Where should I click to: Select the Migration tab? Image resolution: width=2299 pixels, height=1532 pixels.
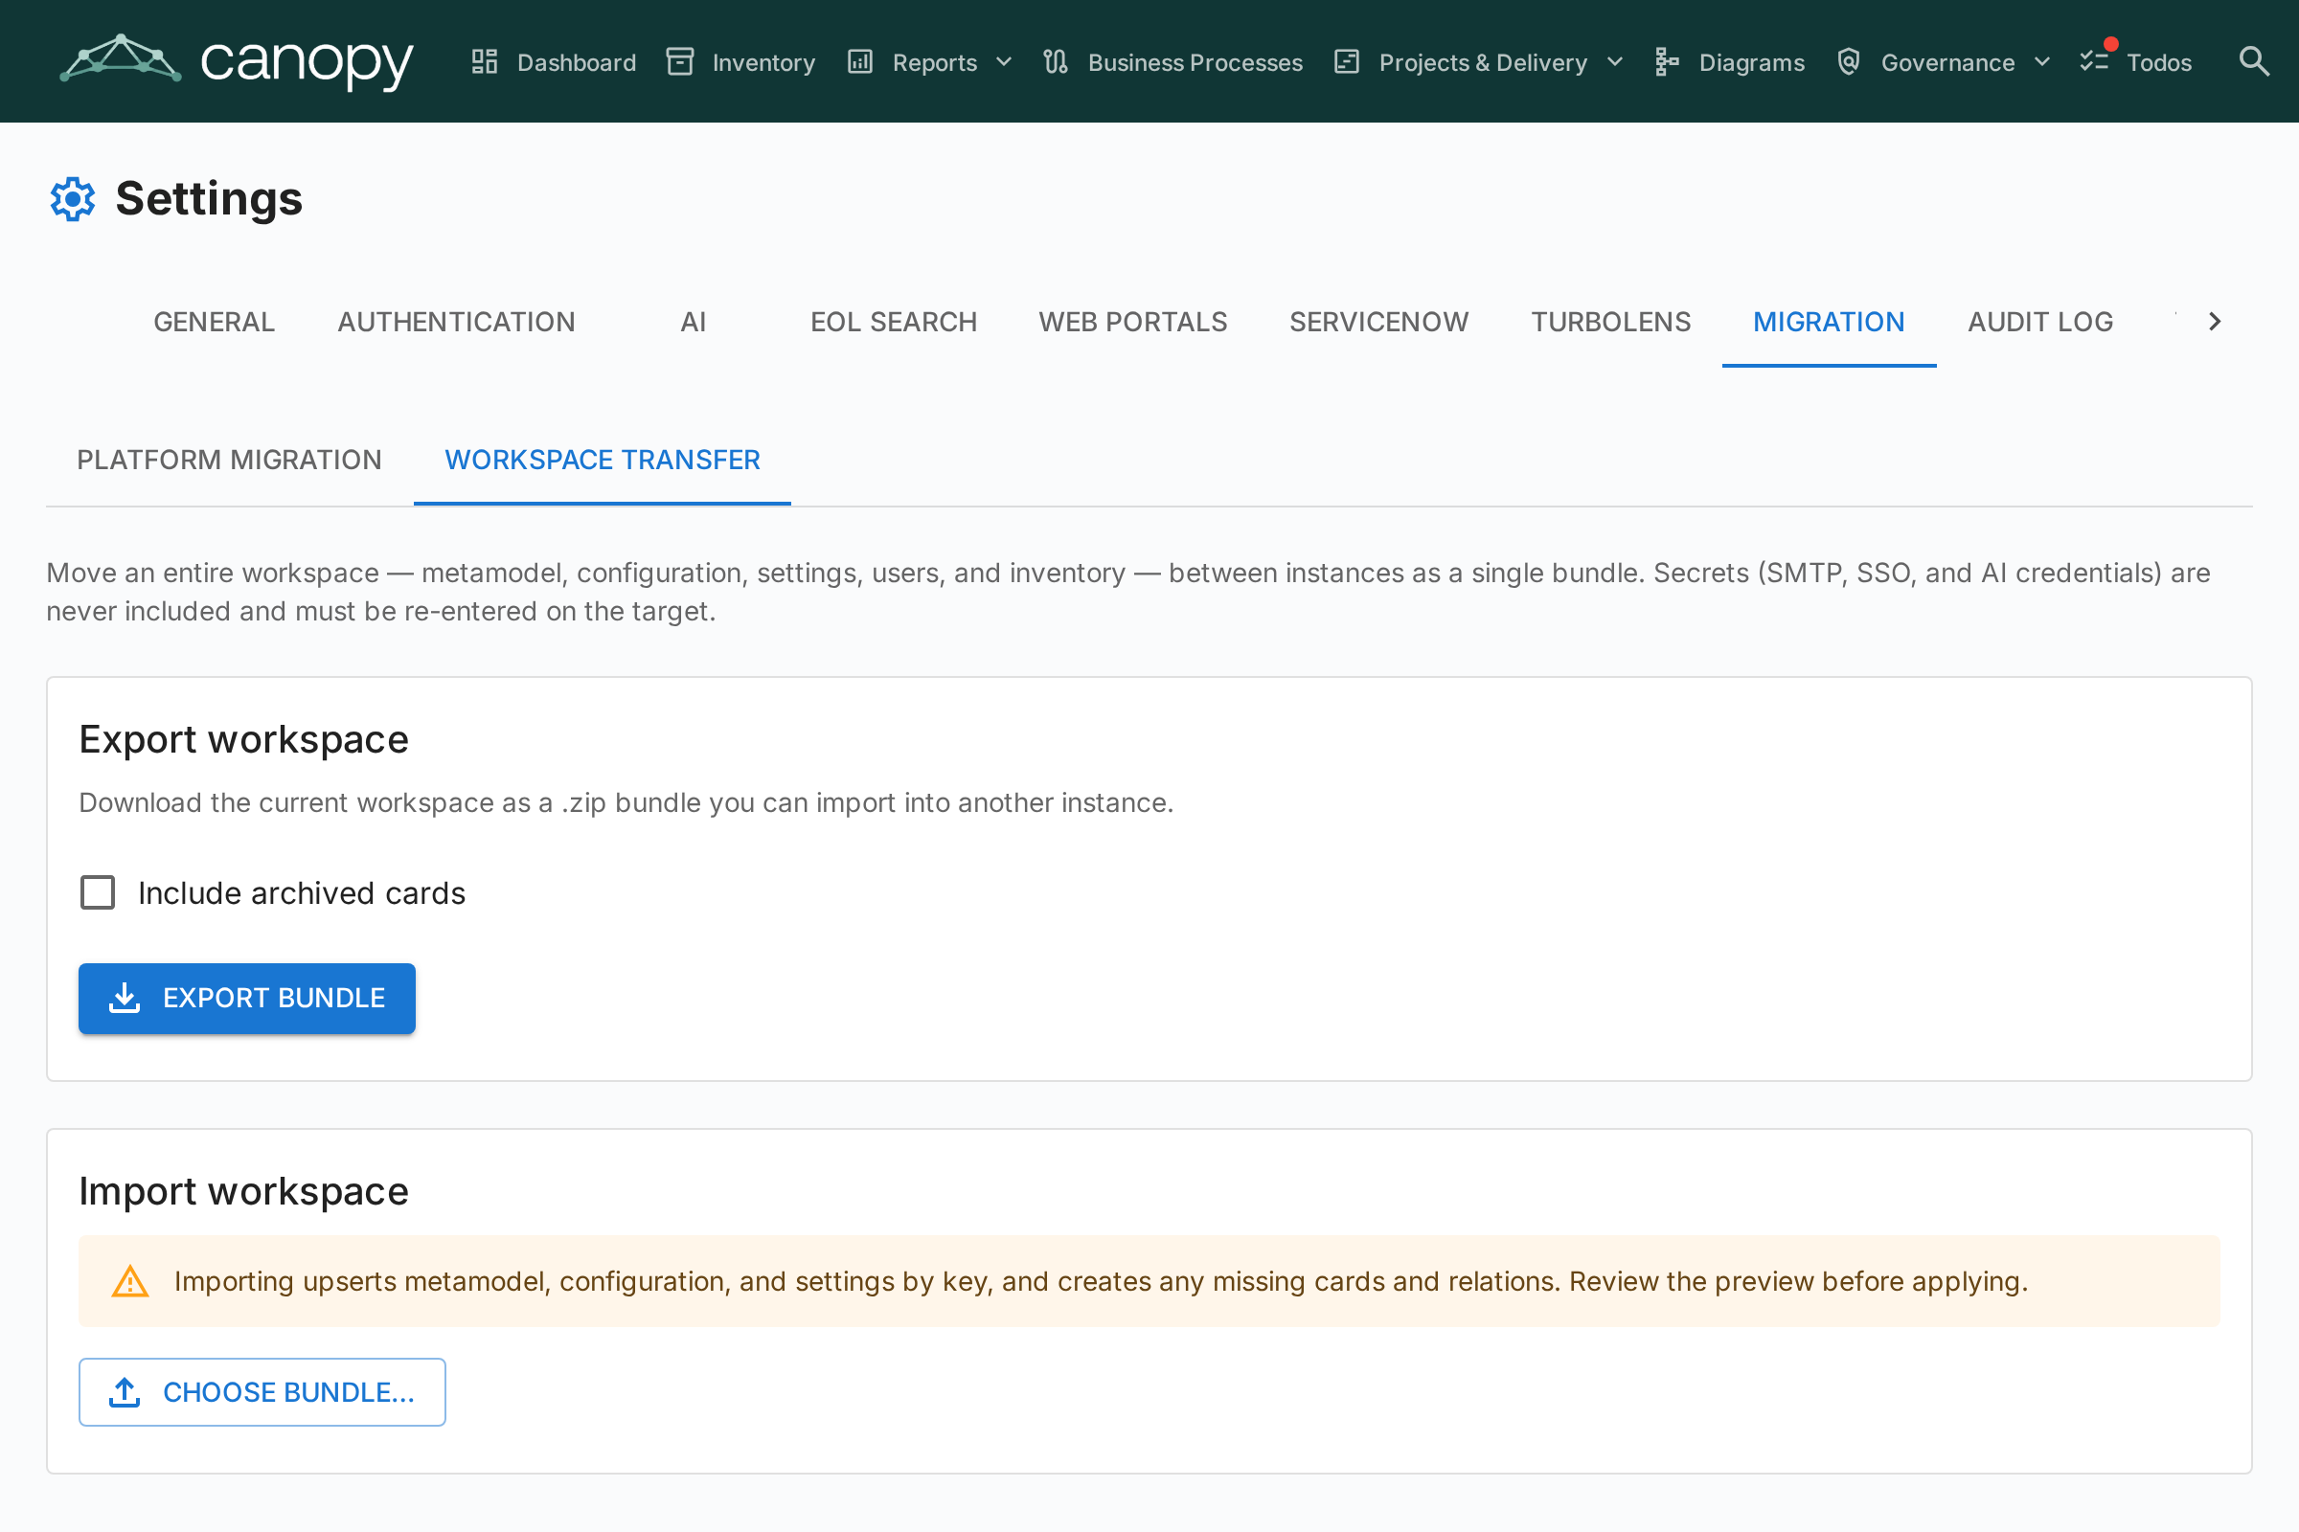tap(1829, 322)
